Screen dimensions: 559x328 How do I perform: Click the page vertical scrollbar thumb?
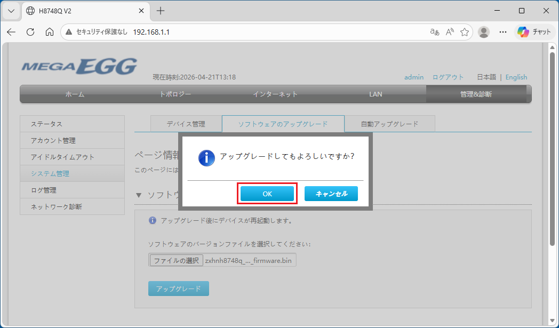click(552, 149)
